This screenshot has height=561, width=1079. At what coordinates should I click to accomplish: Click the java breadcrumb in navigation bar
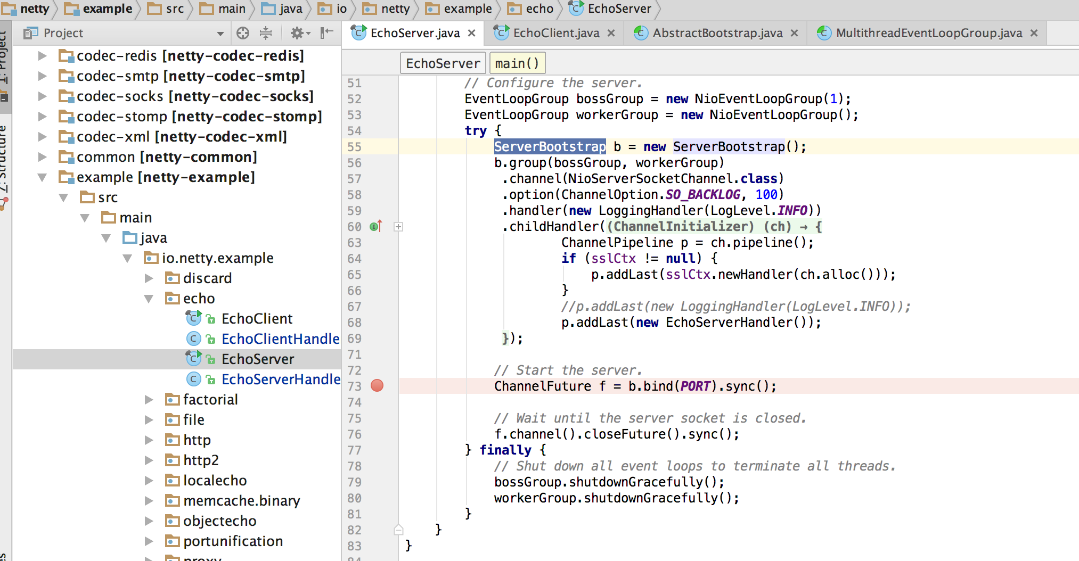(x=283, y=9)
